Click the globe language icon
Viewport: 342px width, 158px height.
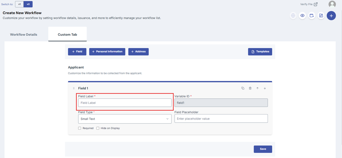click(293, 16)
